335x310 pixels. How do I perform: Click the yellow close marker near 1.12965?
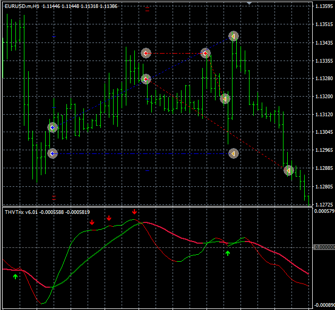pos(233,153)
